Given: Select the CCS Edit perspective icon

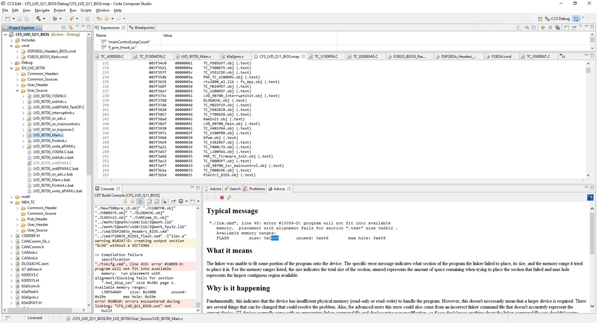Looking at the screenshot, I should 576,19.
